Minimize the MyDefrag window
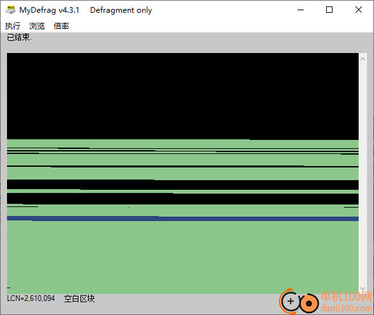 tap(301, 10)
